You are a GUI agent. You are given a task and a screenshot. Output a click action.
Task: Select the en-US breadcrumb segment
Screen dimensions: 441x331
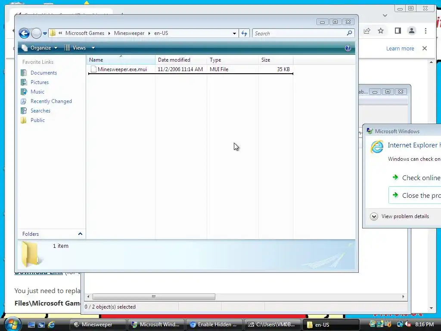pos(161,33)
